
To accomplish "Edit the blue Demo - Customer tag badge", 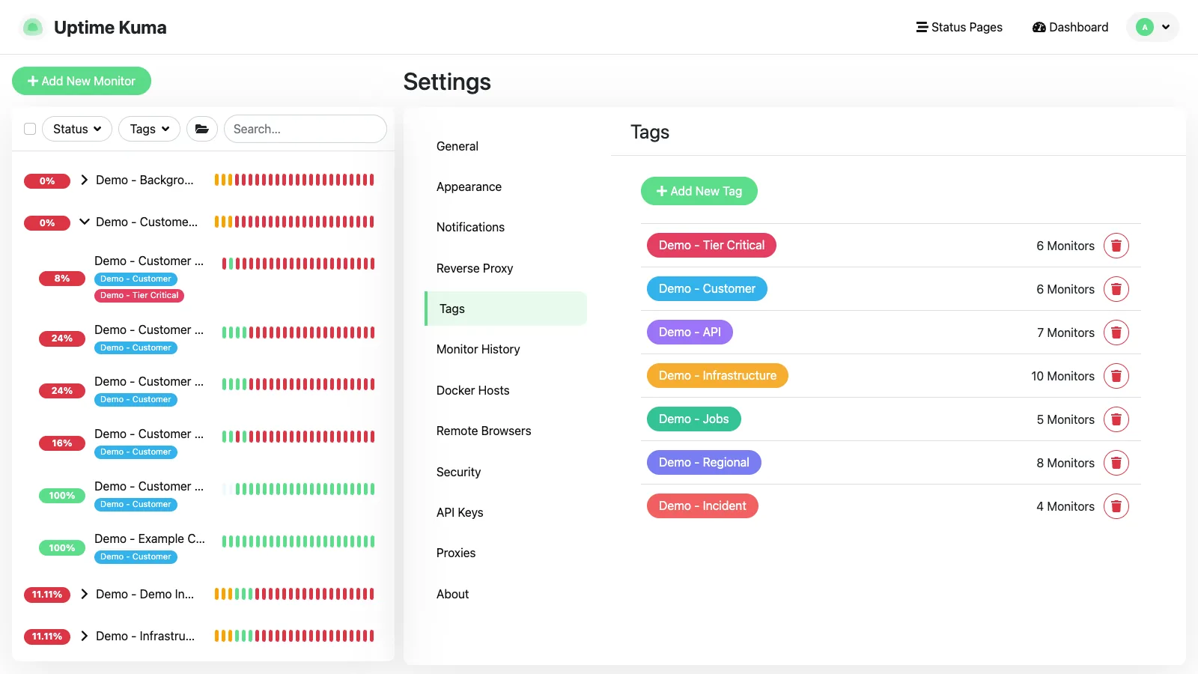I will pyautogui.click(x=707, y=288).
